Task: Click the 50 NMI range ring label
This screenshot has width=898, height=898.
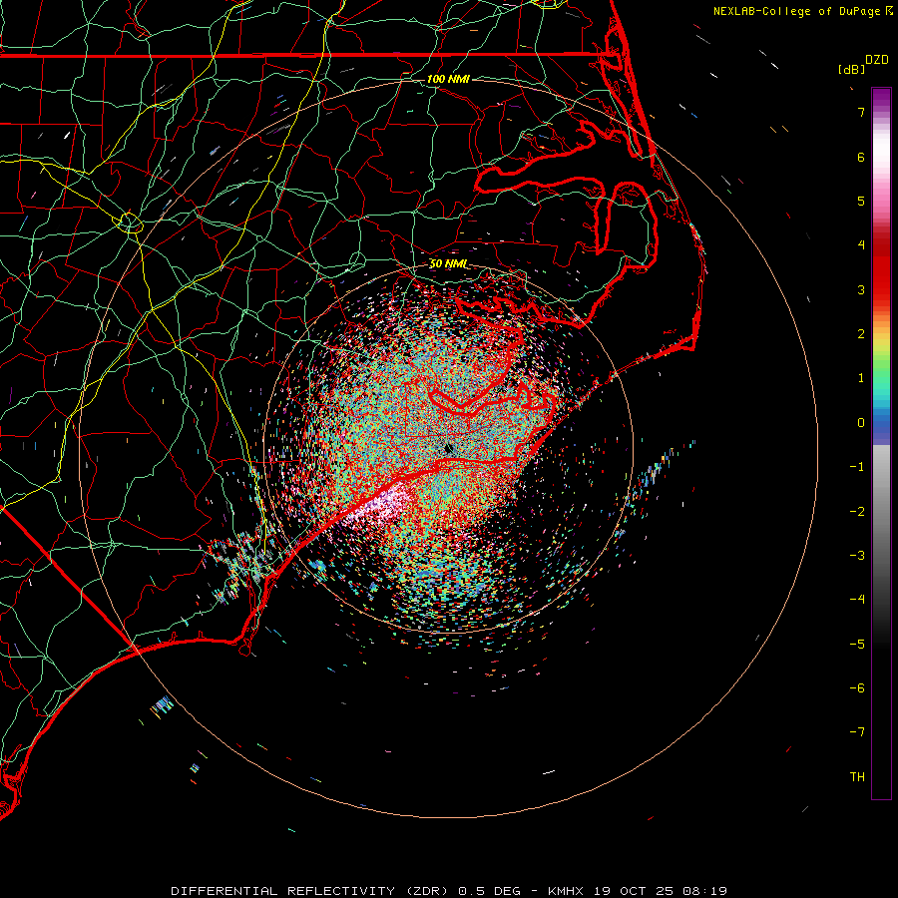Action: pos(448,263)
